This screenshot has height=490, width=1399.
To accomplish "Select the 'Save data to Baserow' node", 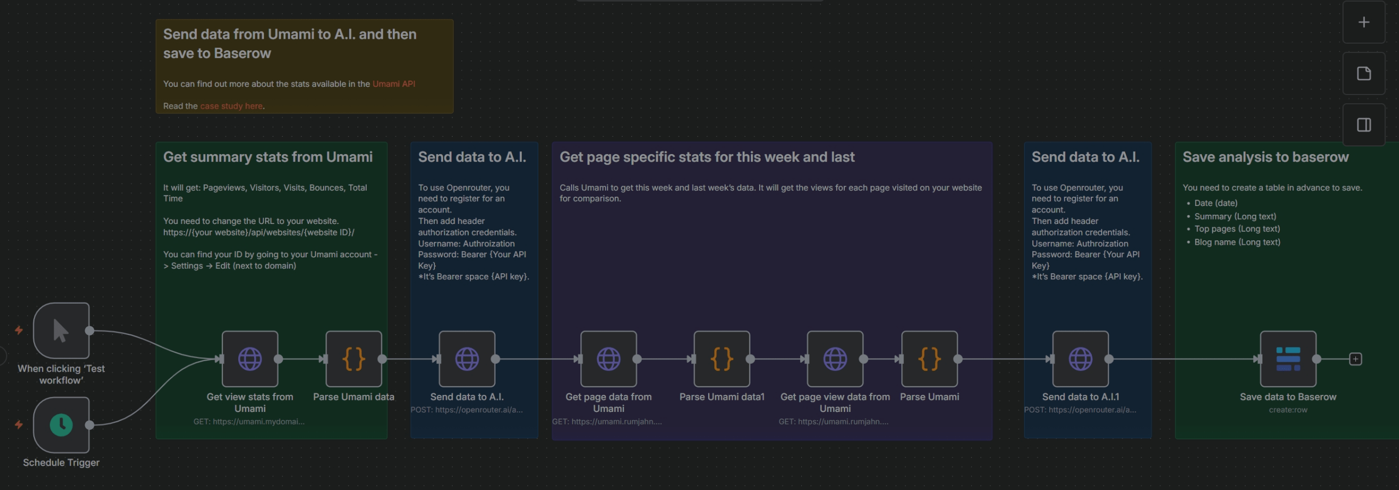I will [x=1288, y=359].
